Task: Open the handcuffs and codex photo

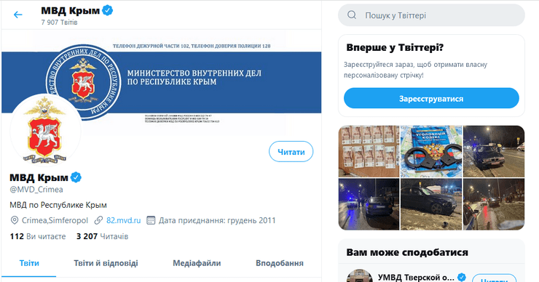Action: [x=431, y=151]
